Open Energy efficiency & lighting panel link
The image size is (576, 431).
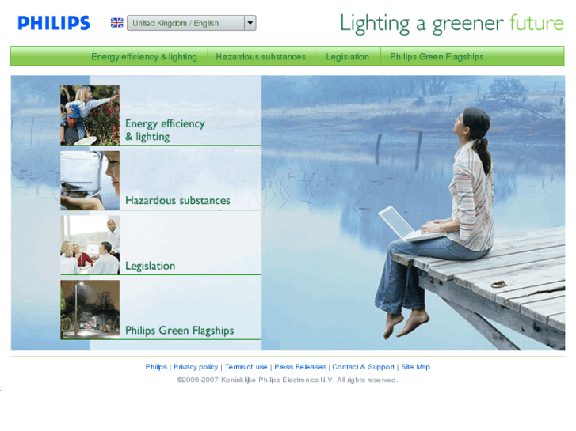point(165,130)
